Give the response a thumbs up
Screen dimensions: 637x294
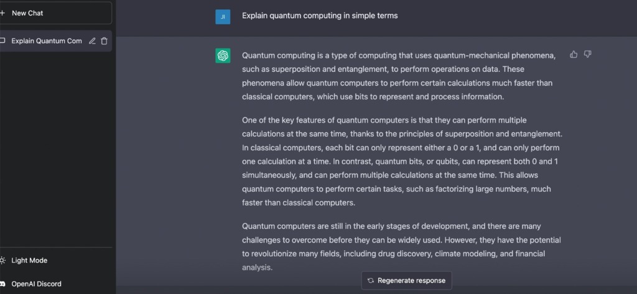(x=574, y=54)
